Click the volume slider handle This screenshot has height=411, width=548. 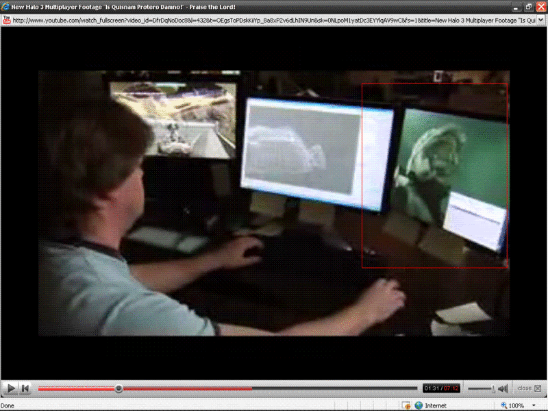pyautogui.click(x=493, y=388)
